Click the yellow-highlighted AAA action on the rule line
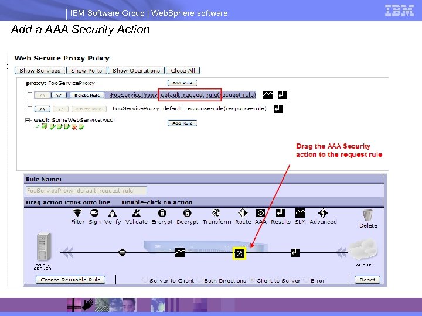Image resolution: width=422 pixels, height=316 pixels. (239, 253)
